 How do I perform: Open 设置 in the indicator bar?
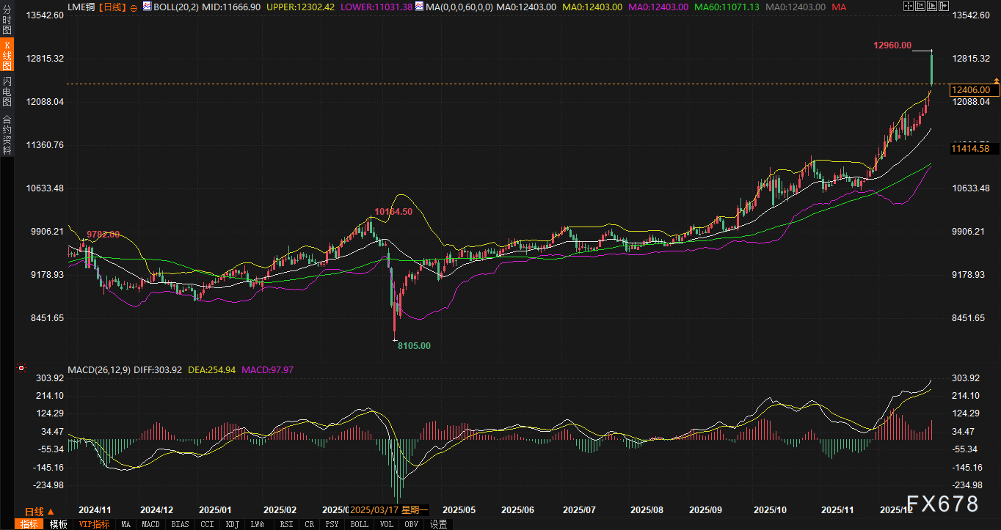439,524
